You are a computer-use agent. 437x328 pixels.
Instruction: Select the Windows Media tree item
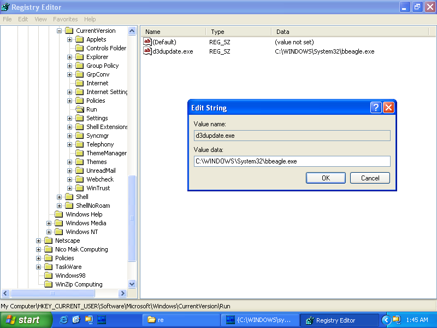coord(86,223)
